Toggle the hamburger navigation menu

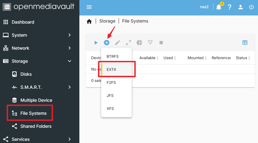89,7
